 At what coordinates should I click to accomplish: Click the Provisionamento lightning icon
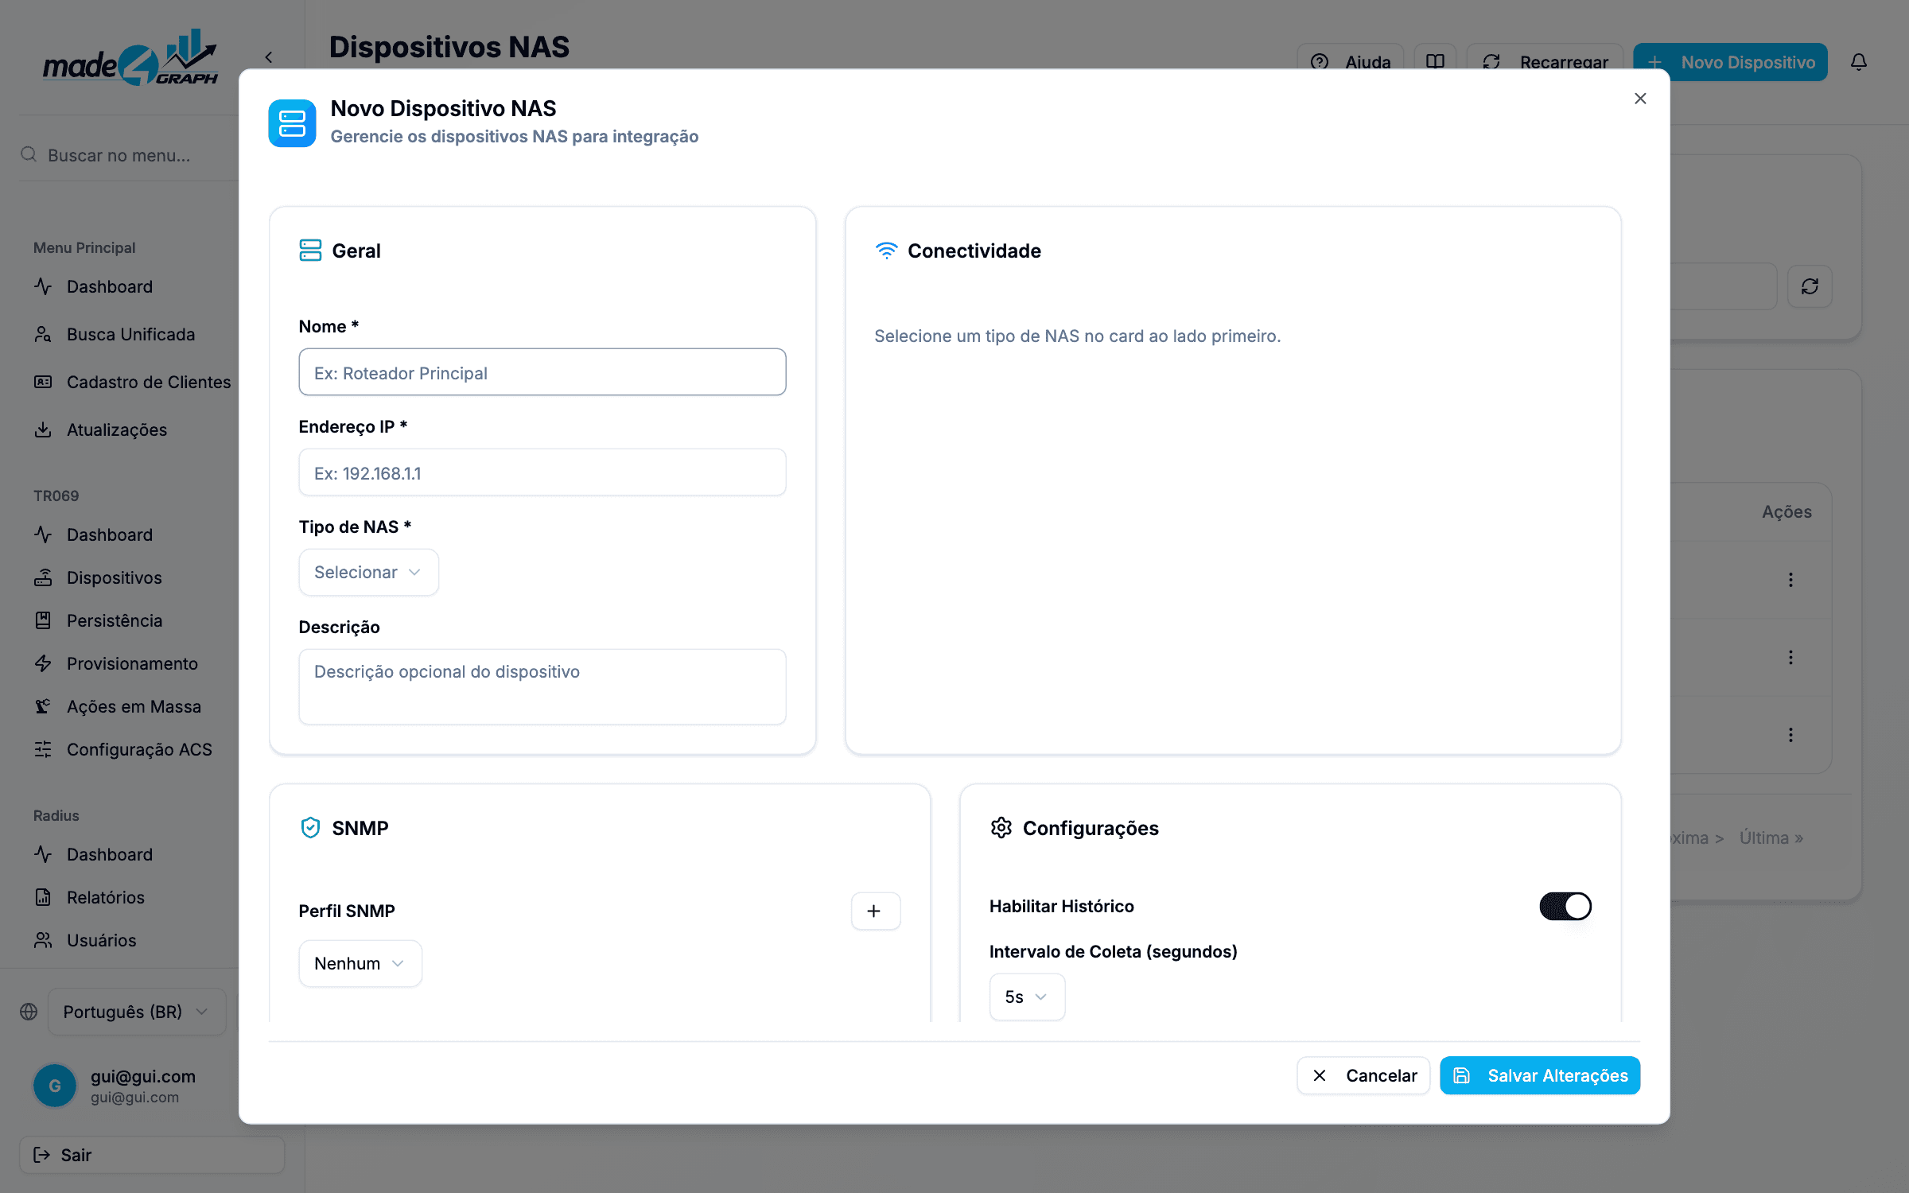43,663
